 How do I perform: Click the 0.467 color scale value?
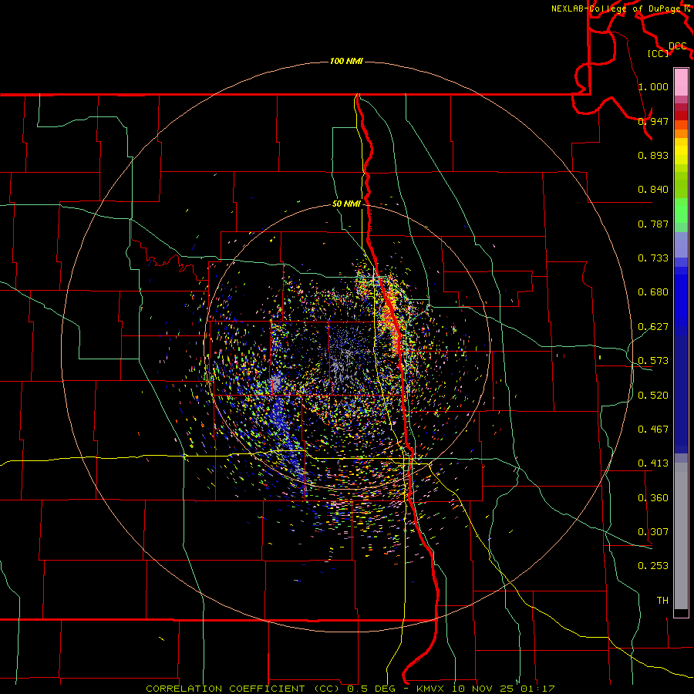pos(653,429)
